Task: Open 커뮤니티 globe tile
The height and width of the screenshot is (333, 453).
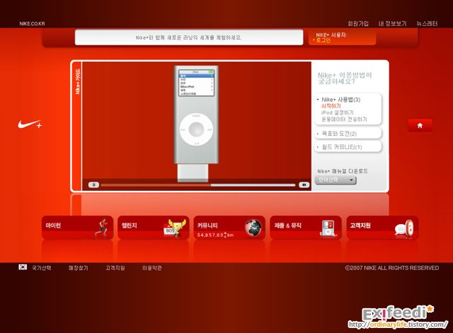Action: pos(229,228)
